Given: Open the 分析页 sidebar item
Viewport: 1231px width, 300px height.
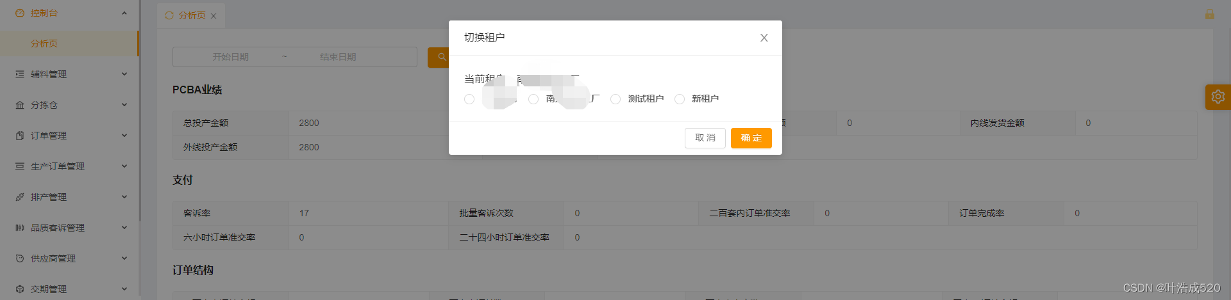Looking at the screenshot, I should [69, 43].
